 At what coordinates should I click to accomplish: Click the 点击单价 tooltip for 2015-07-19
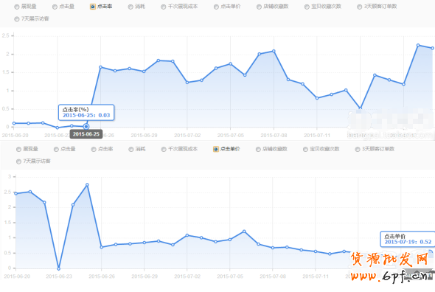click(407, 239)
